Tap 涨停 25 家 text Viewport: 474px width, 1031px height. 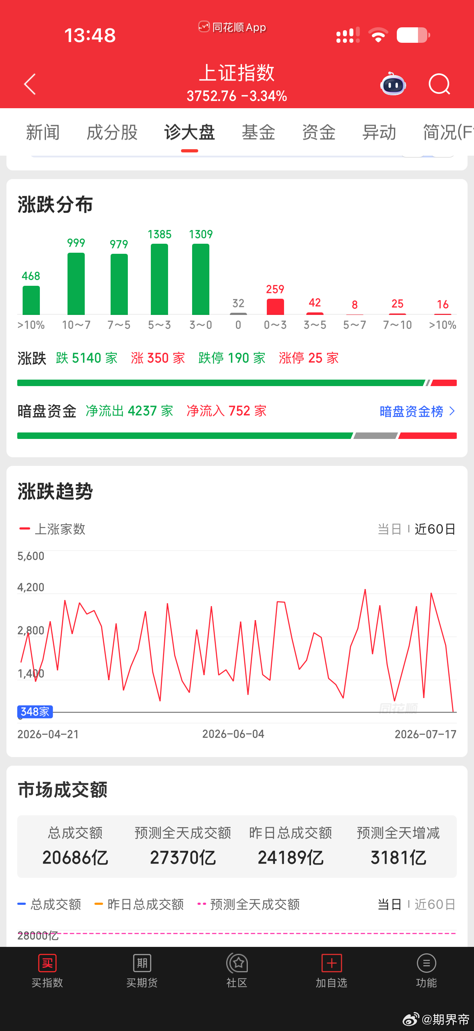pos(308,358)
